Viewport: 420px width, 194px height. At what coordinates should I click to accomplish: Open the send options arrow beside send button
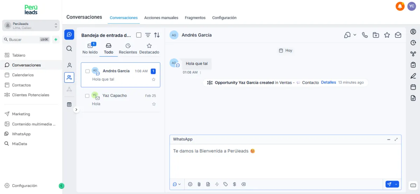[396, 184]
